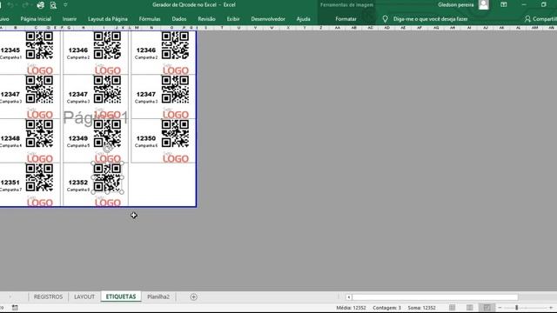The height and width of the screenshot is (313, 557).
Task: Click the horizontal scrollbar track
Action: 435,297
